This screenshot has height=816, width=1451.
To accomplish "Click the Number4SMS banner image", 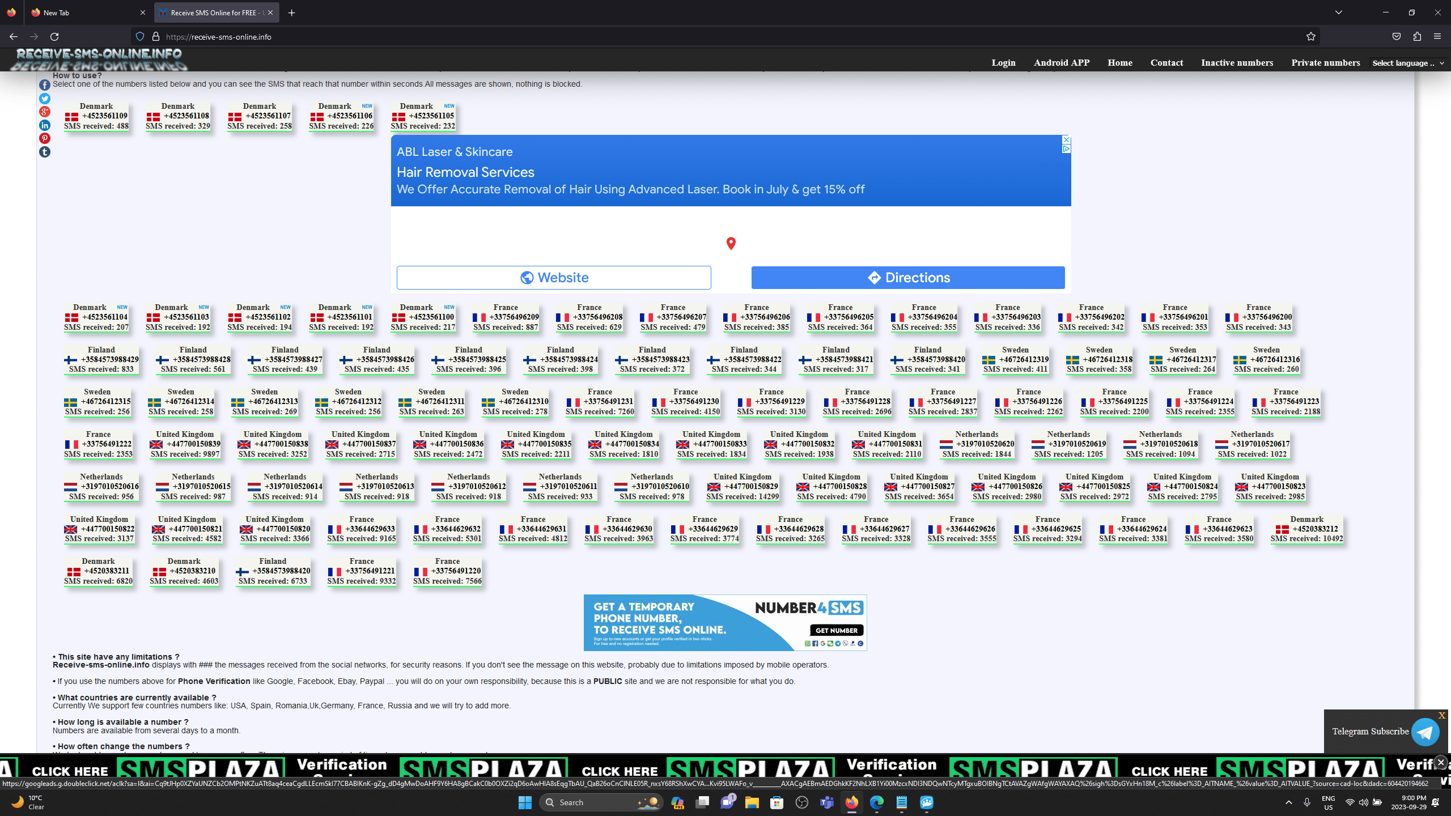I will point(725,623).
